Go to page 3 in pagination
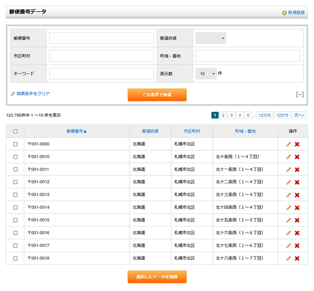314x291 pixels. [x=232, y=115]
